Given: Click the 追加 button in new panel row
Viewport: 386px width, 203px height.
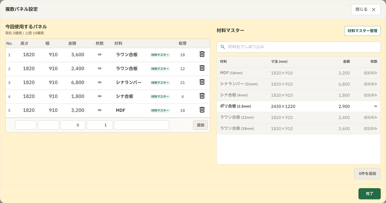Looking at the screenshot, I should coord(200,125).
